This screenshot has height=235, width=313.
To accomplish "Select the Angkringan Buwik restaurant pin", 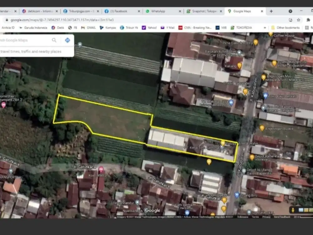I will point(262,128).
